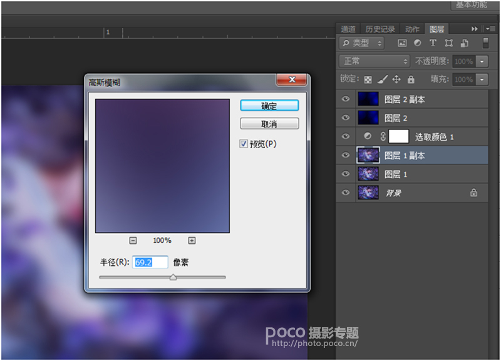Click the adjustment layer filter icon

point(417,43)
